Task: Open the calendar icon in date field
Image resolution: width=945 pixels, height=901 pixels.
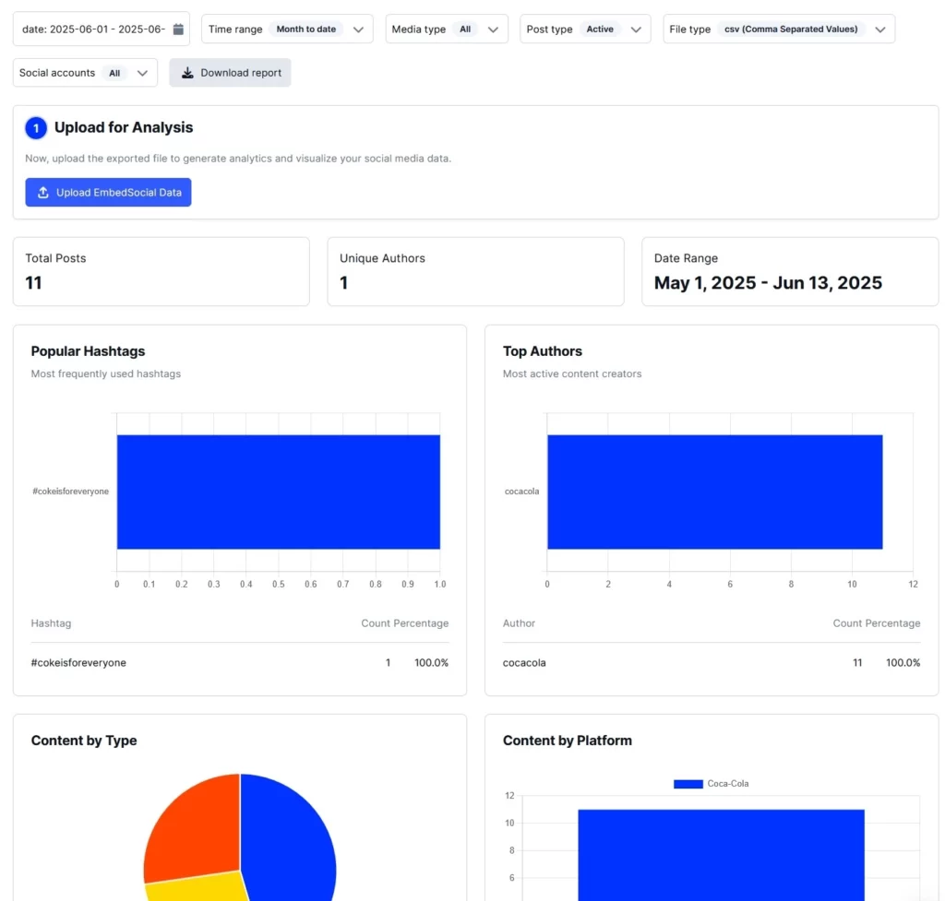Action: tap(178, 29)
